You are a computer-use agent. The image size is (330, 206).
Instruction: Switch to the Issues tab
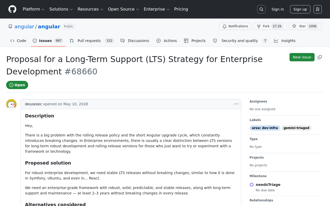pyautogui.click(x=48, y=41)
